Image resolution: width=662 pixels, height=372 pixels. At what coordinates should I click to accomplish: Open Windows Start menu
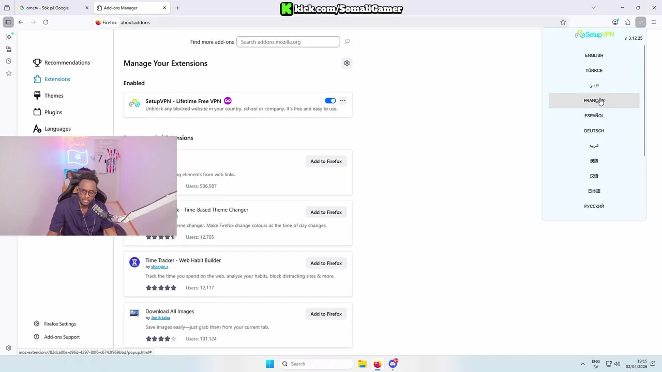click(270, 364)
